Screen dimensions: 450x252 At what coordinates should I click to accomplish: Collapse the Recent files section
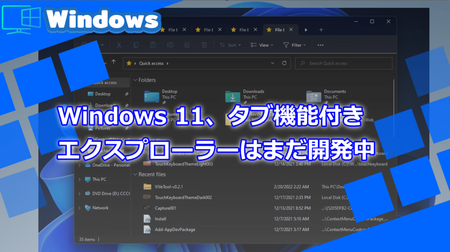(x=135, y=175)
